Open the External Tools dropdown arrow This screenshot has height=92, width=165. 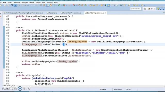76,5
